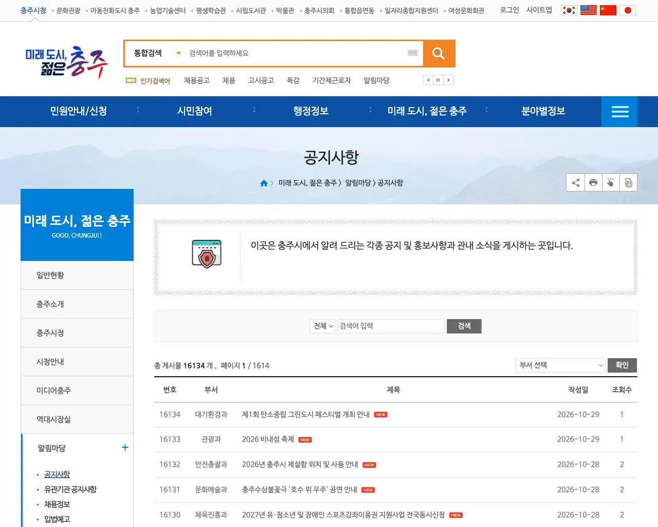Choose the Japanese flag language icon
Screen dimensions: 658x527
[628, 10]
